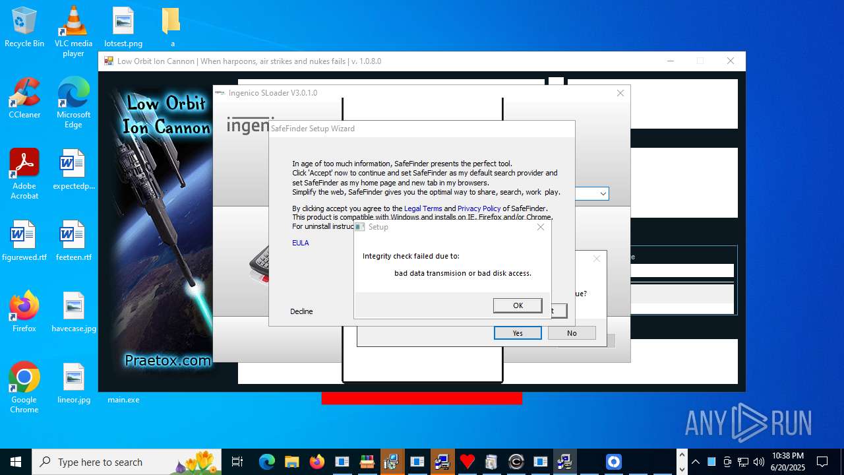Viewport: 844px width, 475px height.
Task: Open the network tray icon
Action: [743, 462]
